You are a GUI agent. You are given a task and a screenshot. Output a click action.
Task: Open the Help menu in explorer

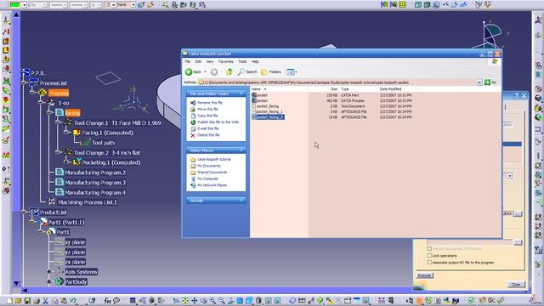pyautogui.click(x=255, y=61)
